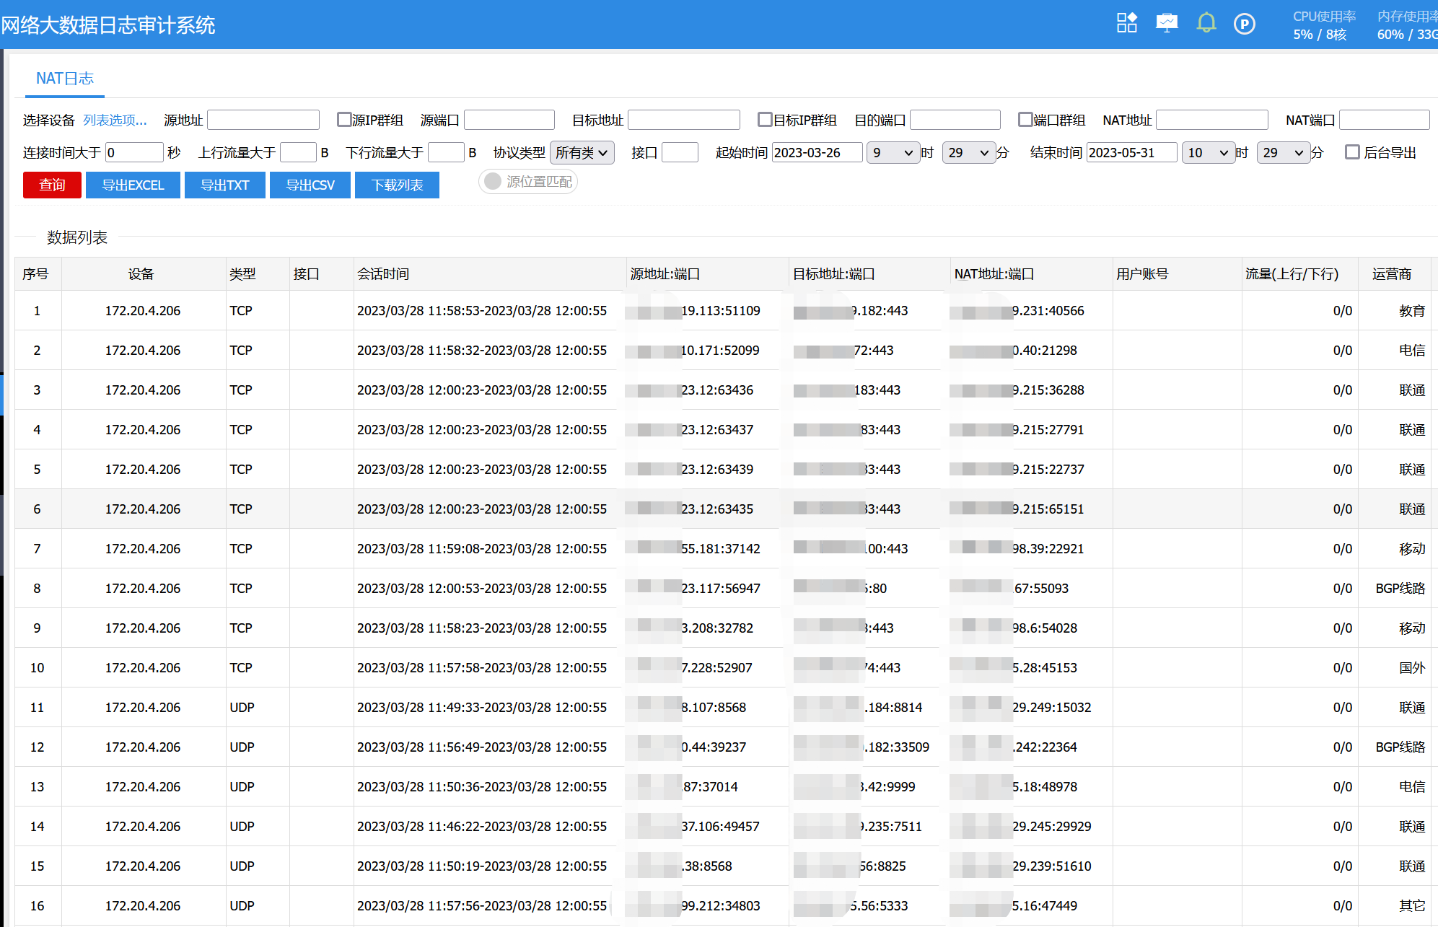Open the 协议类型 所有类 dropdown

click(x=582, y=152)
